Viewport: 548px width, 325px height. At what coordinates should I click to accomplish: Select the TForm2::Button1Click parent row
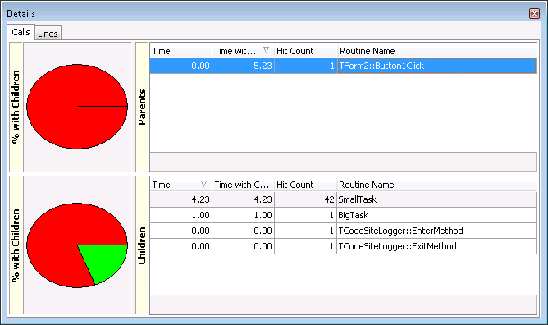343,66
